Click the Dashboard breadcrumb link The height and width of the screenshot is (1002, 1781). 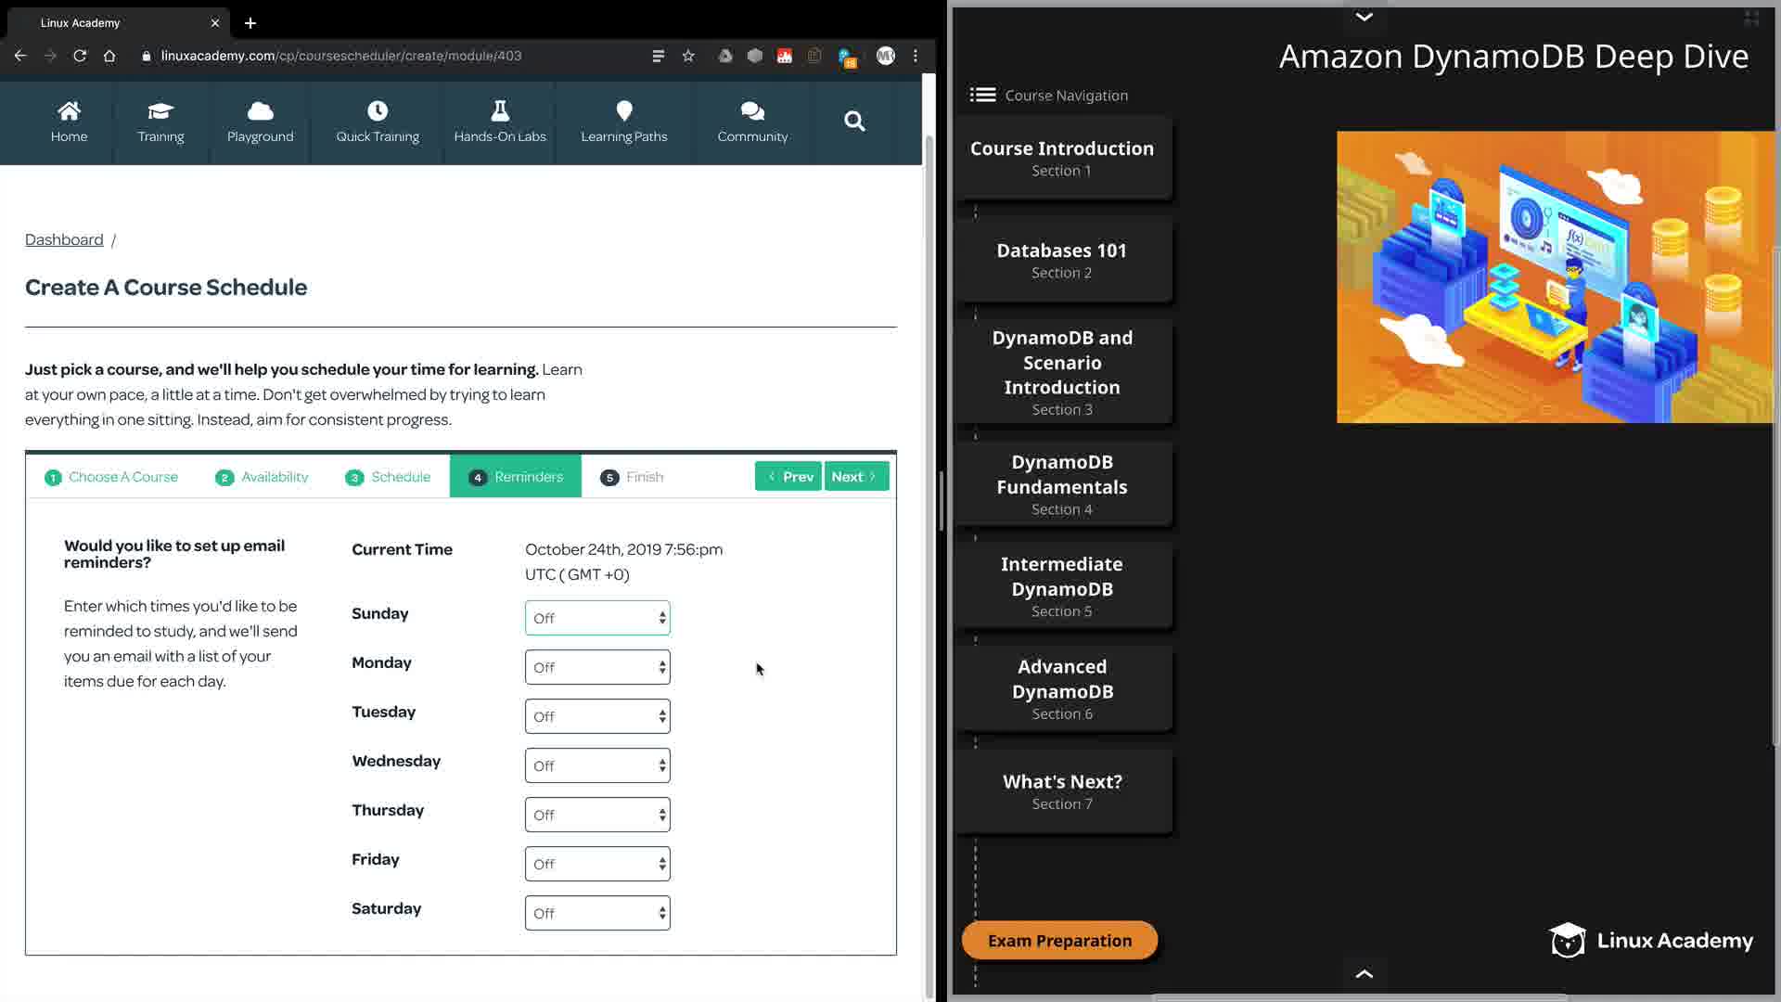pyautogui.click(x=64, y=239)
